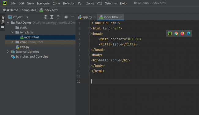Screen dimensions: 199x115
Task: Click the meta charset UTF-8 line
Action: point(120,39)
